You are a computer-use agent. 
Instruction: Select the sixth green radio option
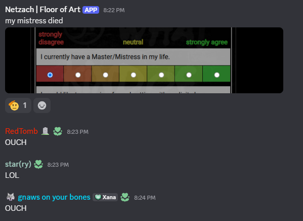click(x=189, y=75)
